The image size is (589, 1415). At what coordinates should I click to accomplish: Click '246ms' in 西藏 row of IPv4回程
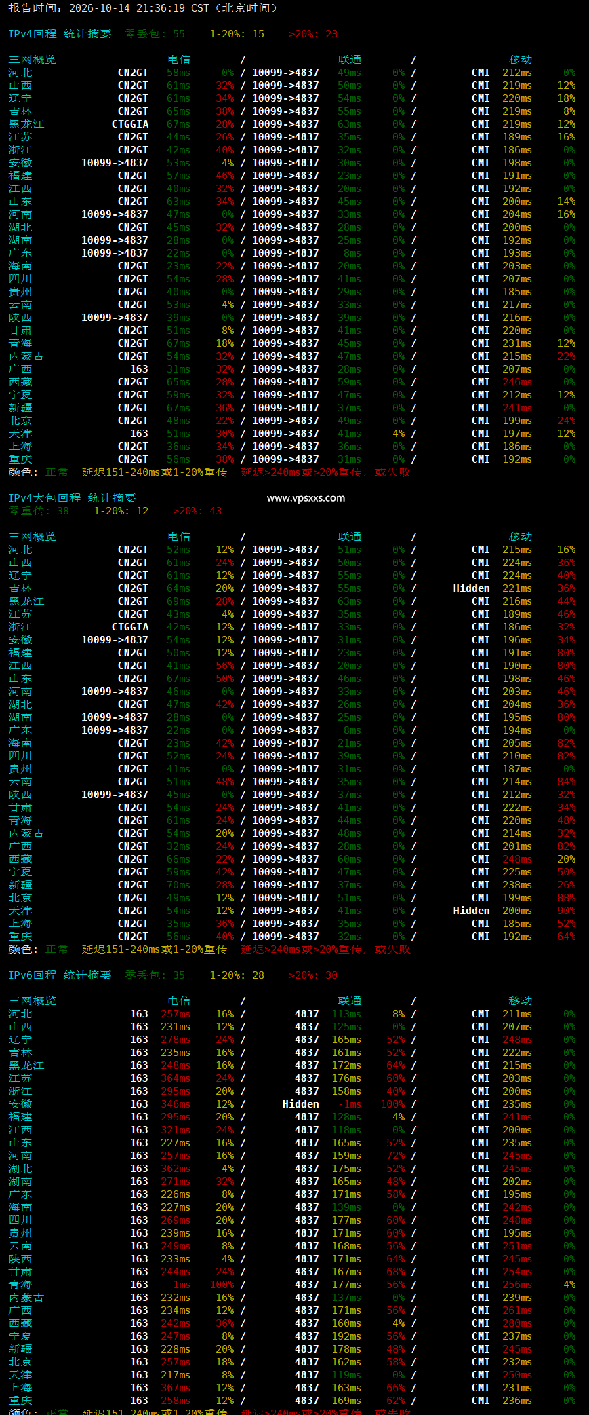(517, 382)
